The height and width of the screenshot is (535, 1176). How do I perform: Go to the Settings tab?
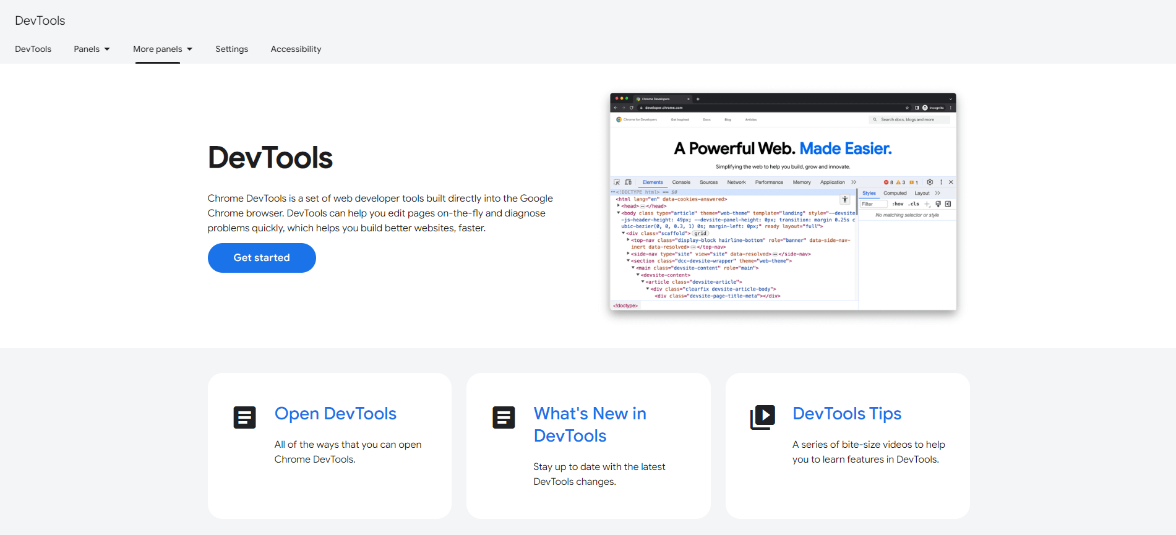(232, 49)
